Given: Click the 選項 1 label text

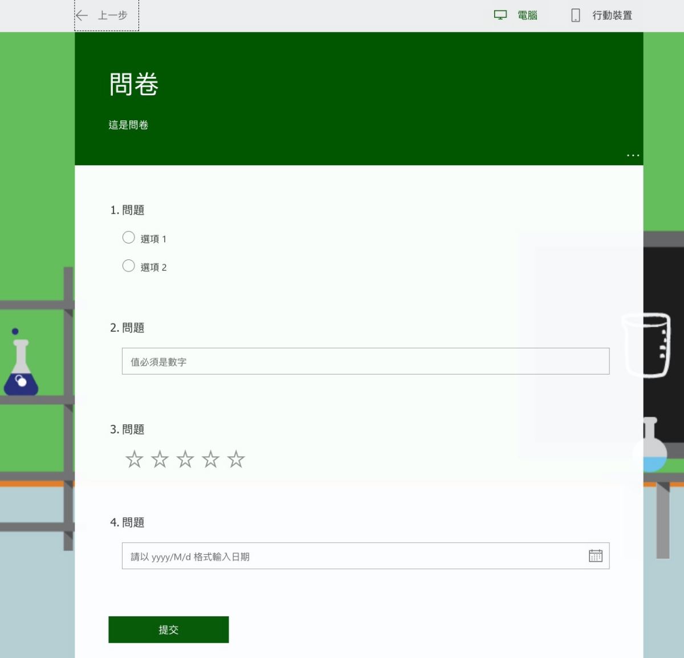Looking at the screenshot, I should 153,239.
